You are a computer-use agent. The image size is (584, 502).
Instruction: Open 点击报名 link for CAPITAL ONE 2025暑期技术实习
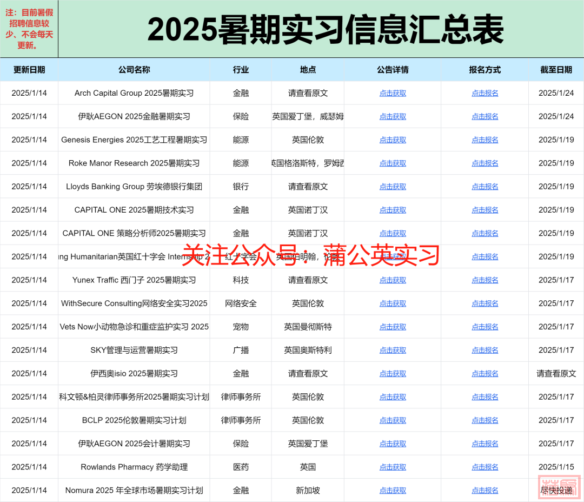(485, 210)
